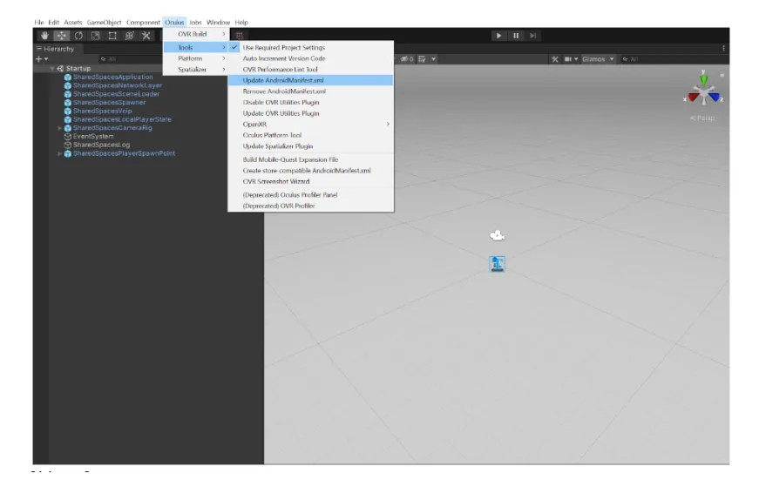This screenshot has width=759, height=480.
Task: Click the blue Z axis gizmo cone
Action: point(714,98)
